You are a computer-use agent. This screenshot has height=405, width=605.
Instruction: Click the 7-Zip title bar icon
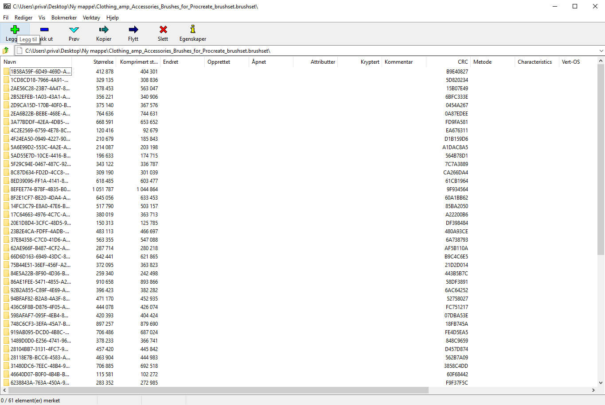7,6
